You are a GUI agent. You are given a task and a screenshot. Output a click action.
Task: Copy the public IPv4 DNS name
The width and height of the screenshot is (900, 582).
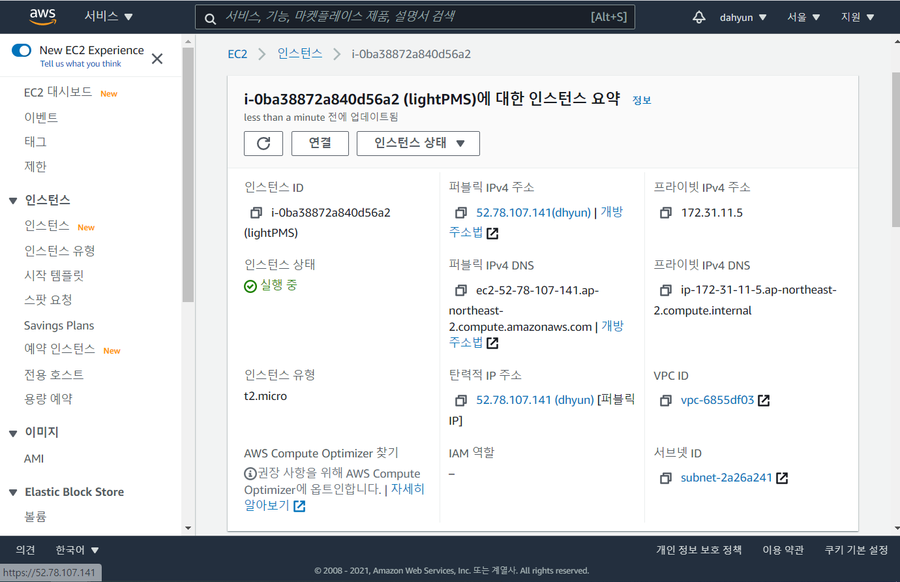click(461, 290)
